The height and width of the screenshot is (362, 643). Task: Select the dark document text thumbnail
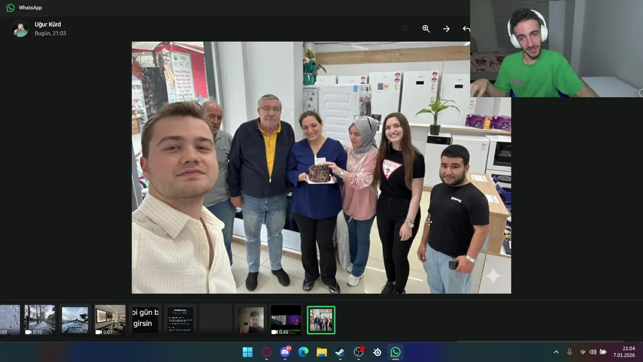point(180,320)
